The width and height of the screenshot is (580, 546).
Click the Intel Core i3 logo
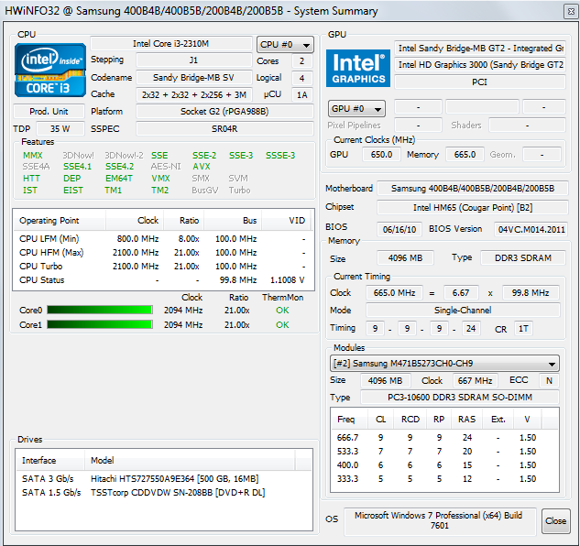click(50, 70)
